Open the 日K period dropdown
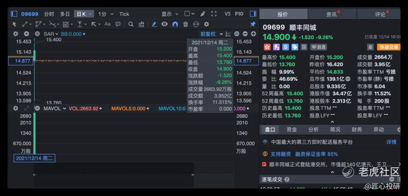The image size is (408, 196). pos(84,14)
